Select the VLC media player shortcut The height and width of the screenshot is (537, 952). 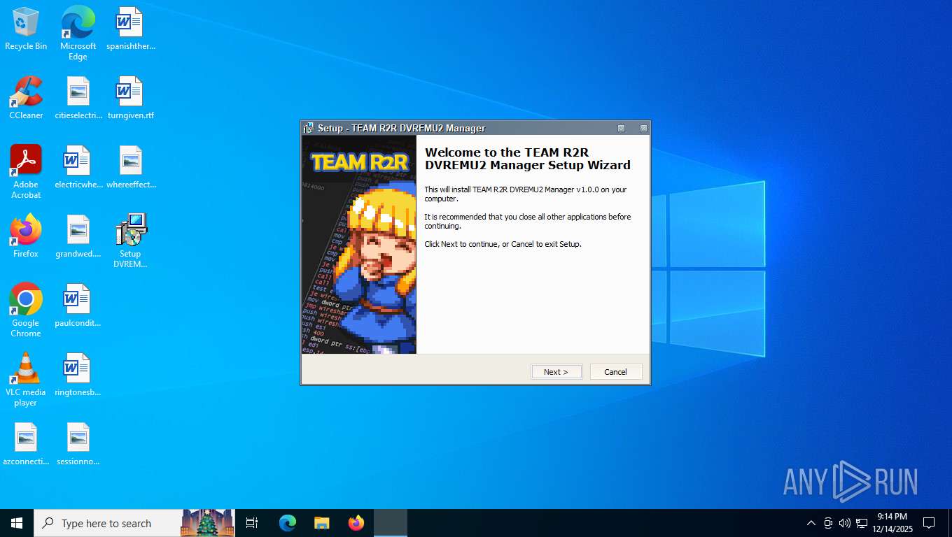point(26,380)
